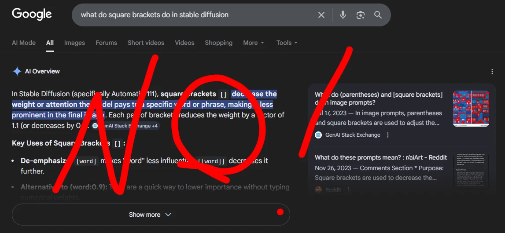505x233 pixels.
Task: Click the Google logo
Action: [32, 14]
